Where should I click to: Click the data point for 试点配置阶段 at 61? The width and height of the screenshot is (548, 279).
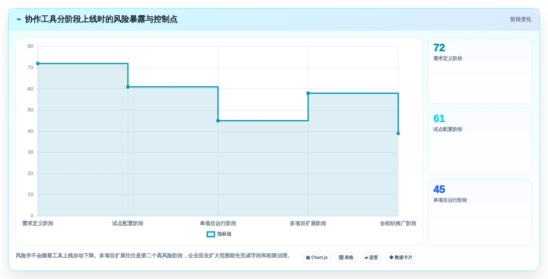click(128, 87)
